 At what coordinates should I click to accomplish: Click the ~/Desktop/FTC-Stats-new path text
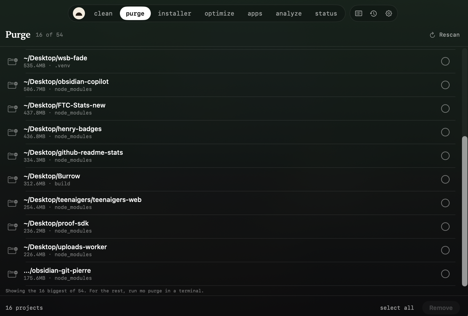click(65, 105)
